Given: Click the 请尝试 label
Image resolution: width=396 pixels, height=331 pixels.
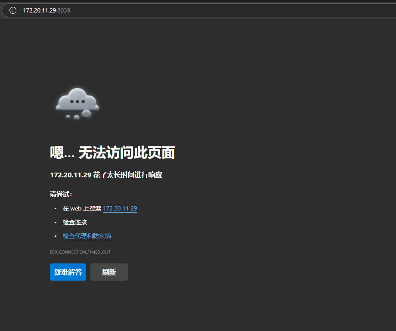Looking at the screenshot, I should click(x=61, y=194).
